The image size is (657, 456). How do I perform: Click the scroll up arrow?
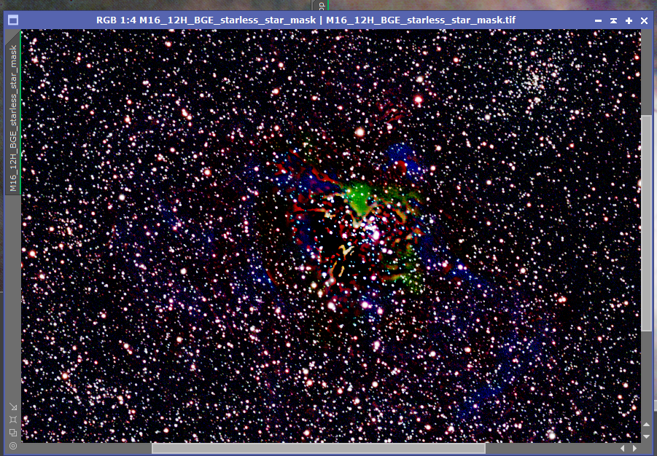(647, 425)
